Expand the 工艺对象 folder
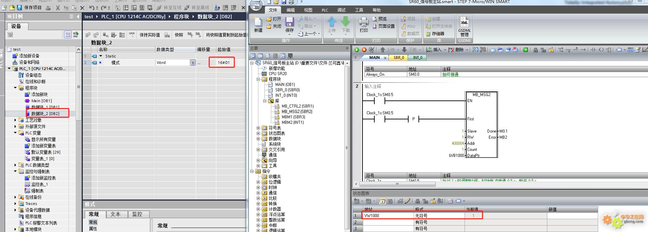648x232 pixels. tap(15, 120)
